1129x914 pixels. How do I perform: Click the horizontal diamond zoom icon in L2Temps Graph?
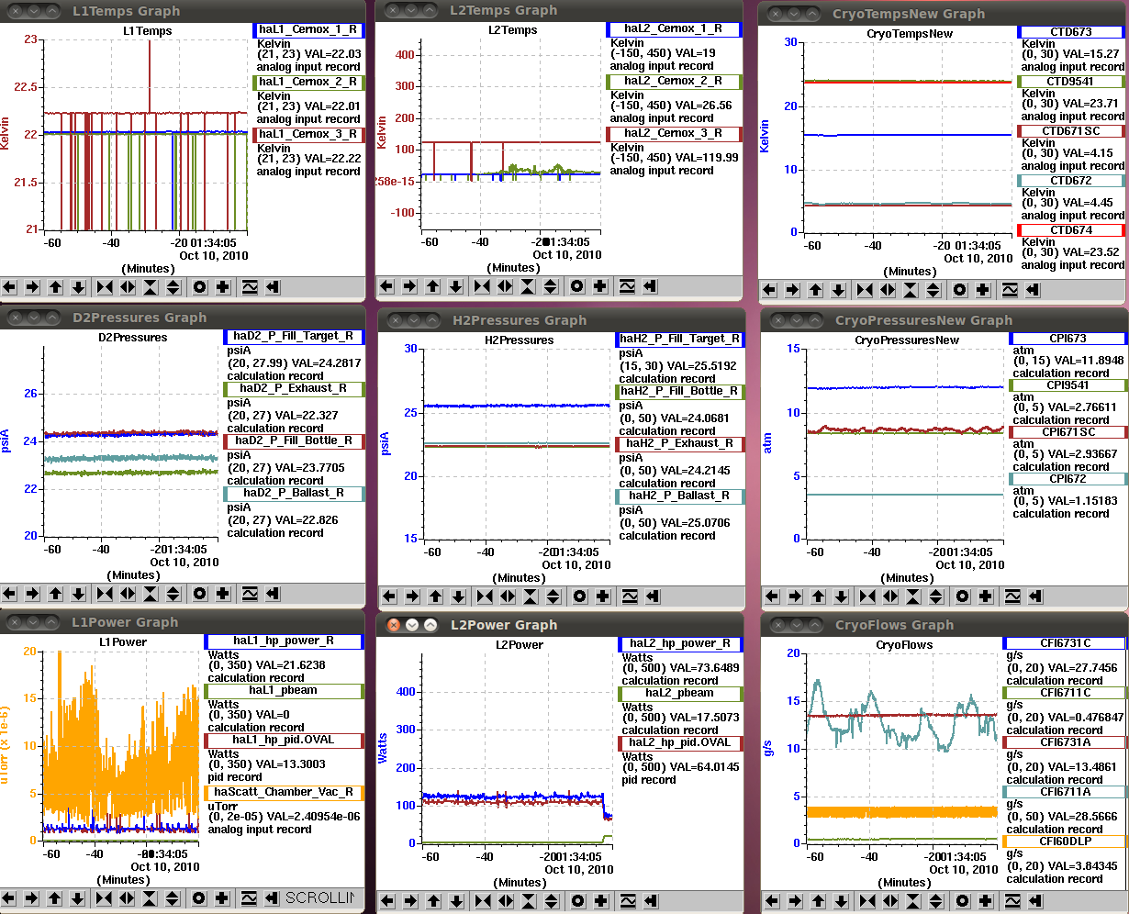click(x=505, y=286)
